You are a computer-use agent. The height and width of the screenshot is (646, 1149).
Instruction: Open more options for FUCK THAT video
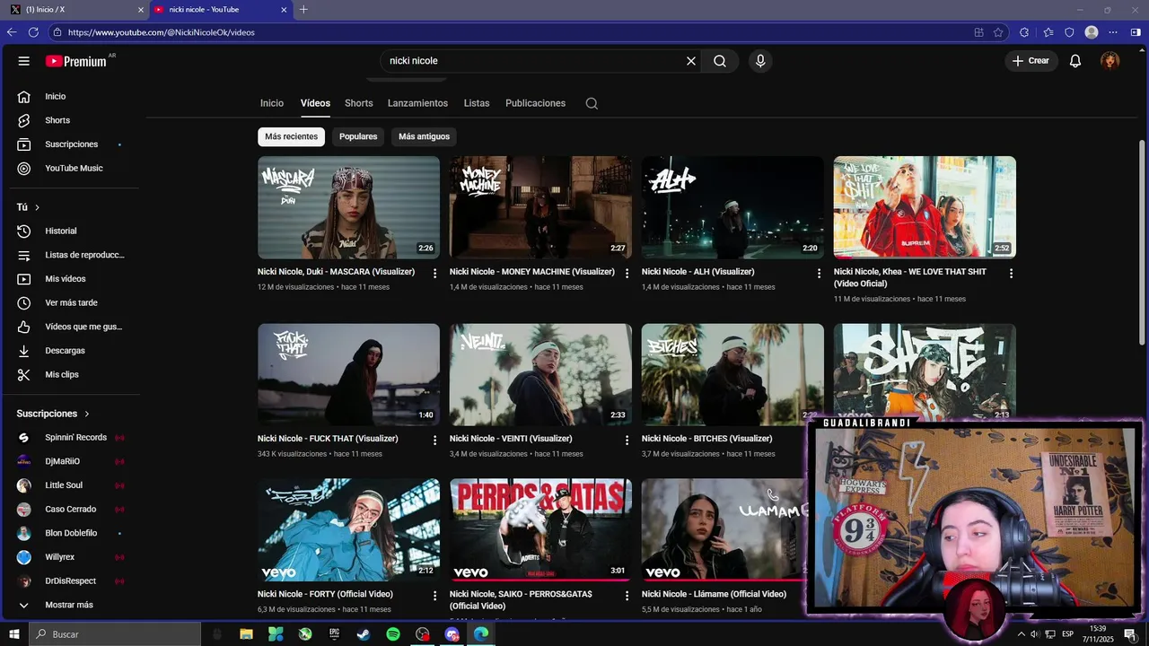pyautogui.click(x=434, y=440)
